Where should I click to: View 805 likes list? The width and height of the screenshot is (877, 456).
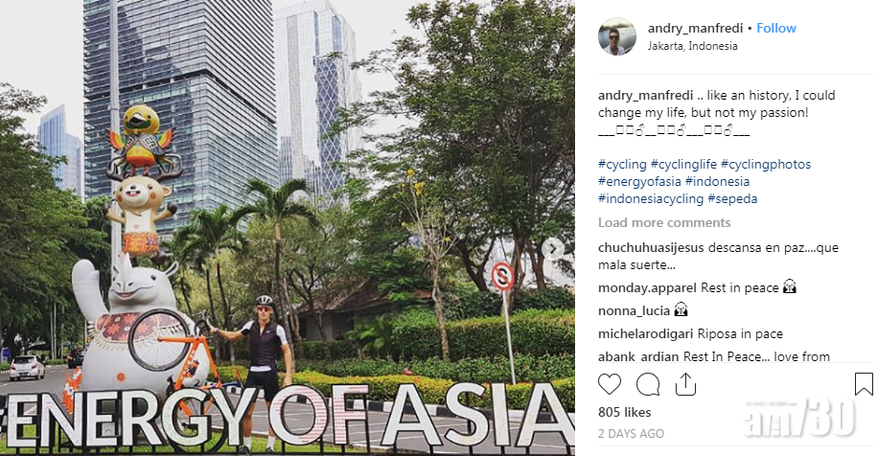624,412
